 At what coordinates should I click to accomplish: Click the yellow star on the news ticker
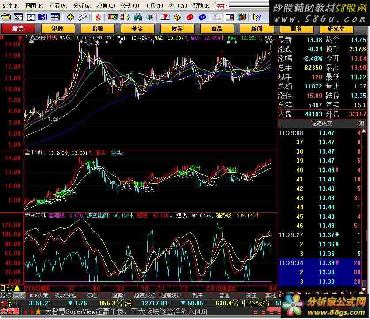tap(38, 311)
